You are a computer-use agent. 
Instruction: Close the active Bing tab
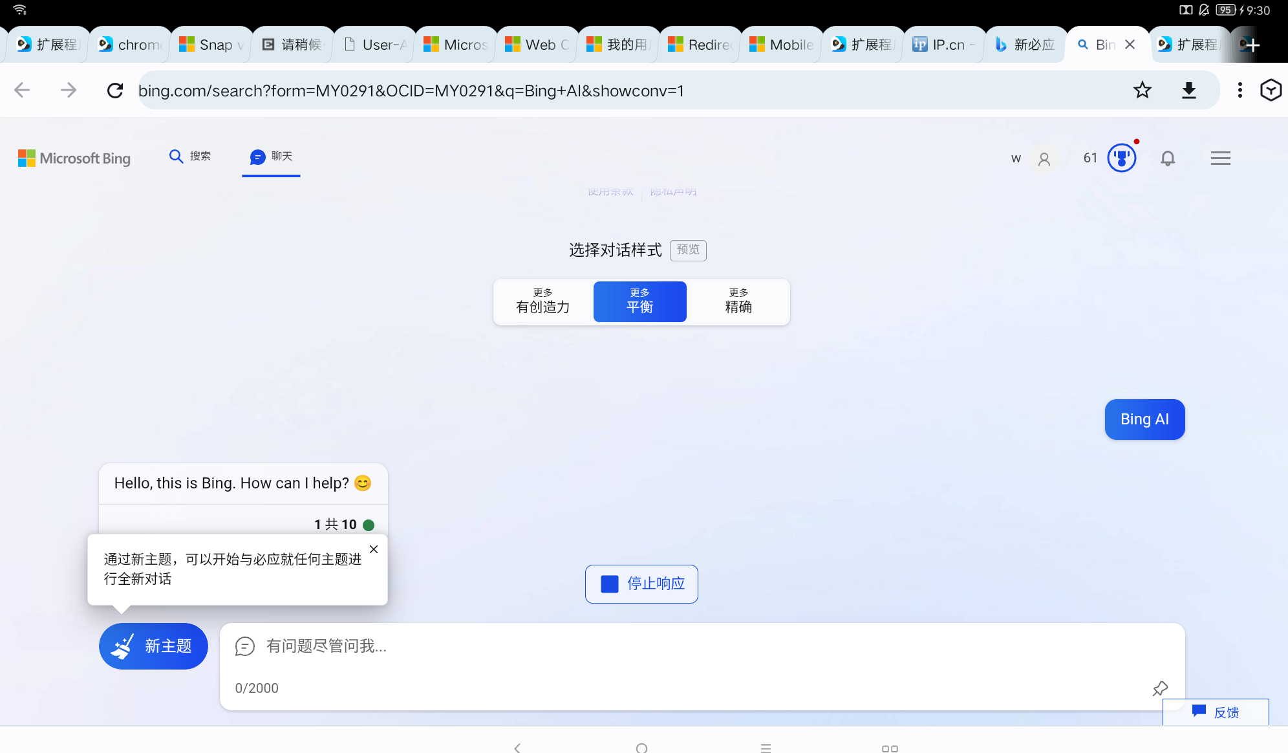(x=1130, y=45)
